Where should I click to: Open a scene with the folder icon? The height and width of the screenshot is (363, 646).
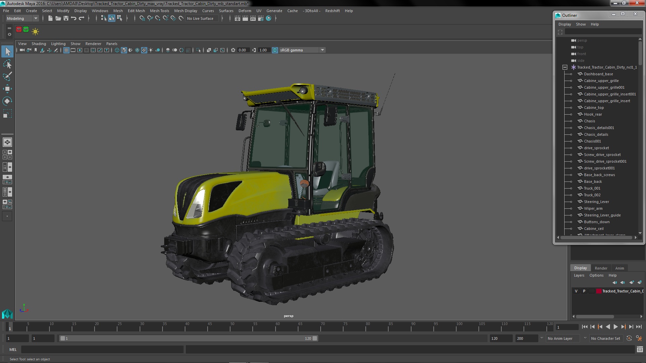pyautogui.click(x=58, y=18)
